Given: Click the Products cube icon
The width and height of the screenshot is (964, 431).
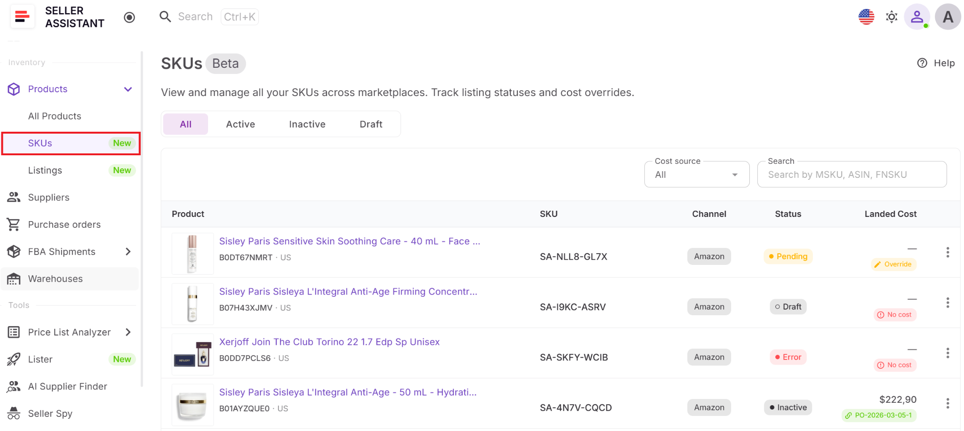Looking at the screenshot, I should [14, 89].
